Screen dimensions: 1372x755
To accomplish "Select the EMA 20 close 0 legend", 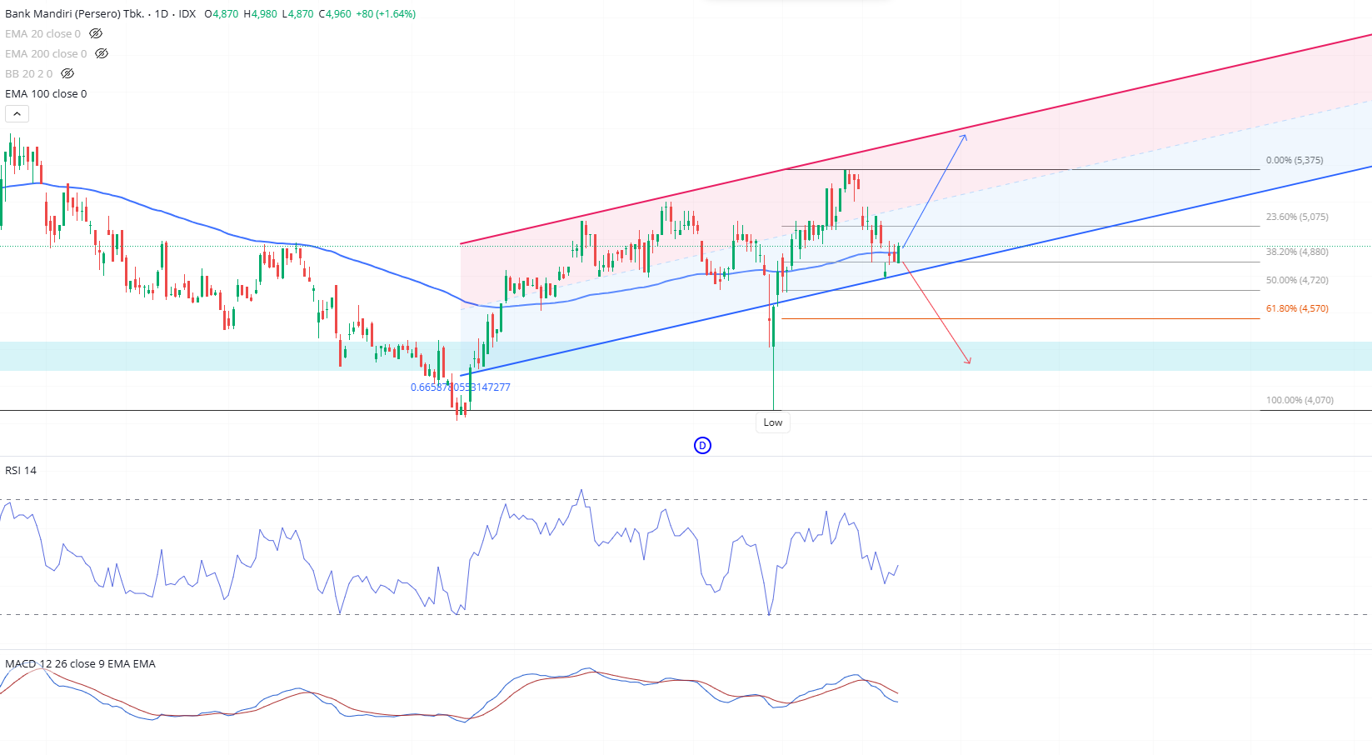I will (43, 34).
